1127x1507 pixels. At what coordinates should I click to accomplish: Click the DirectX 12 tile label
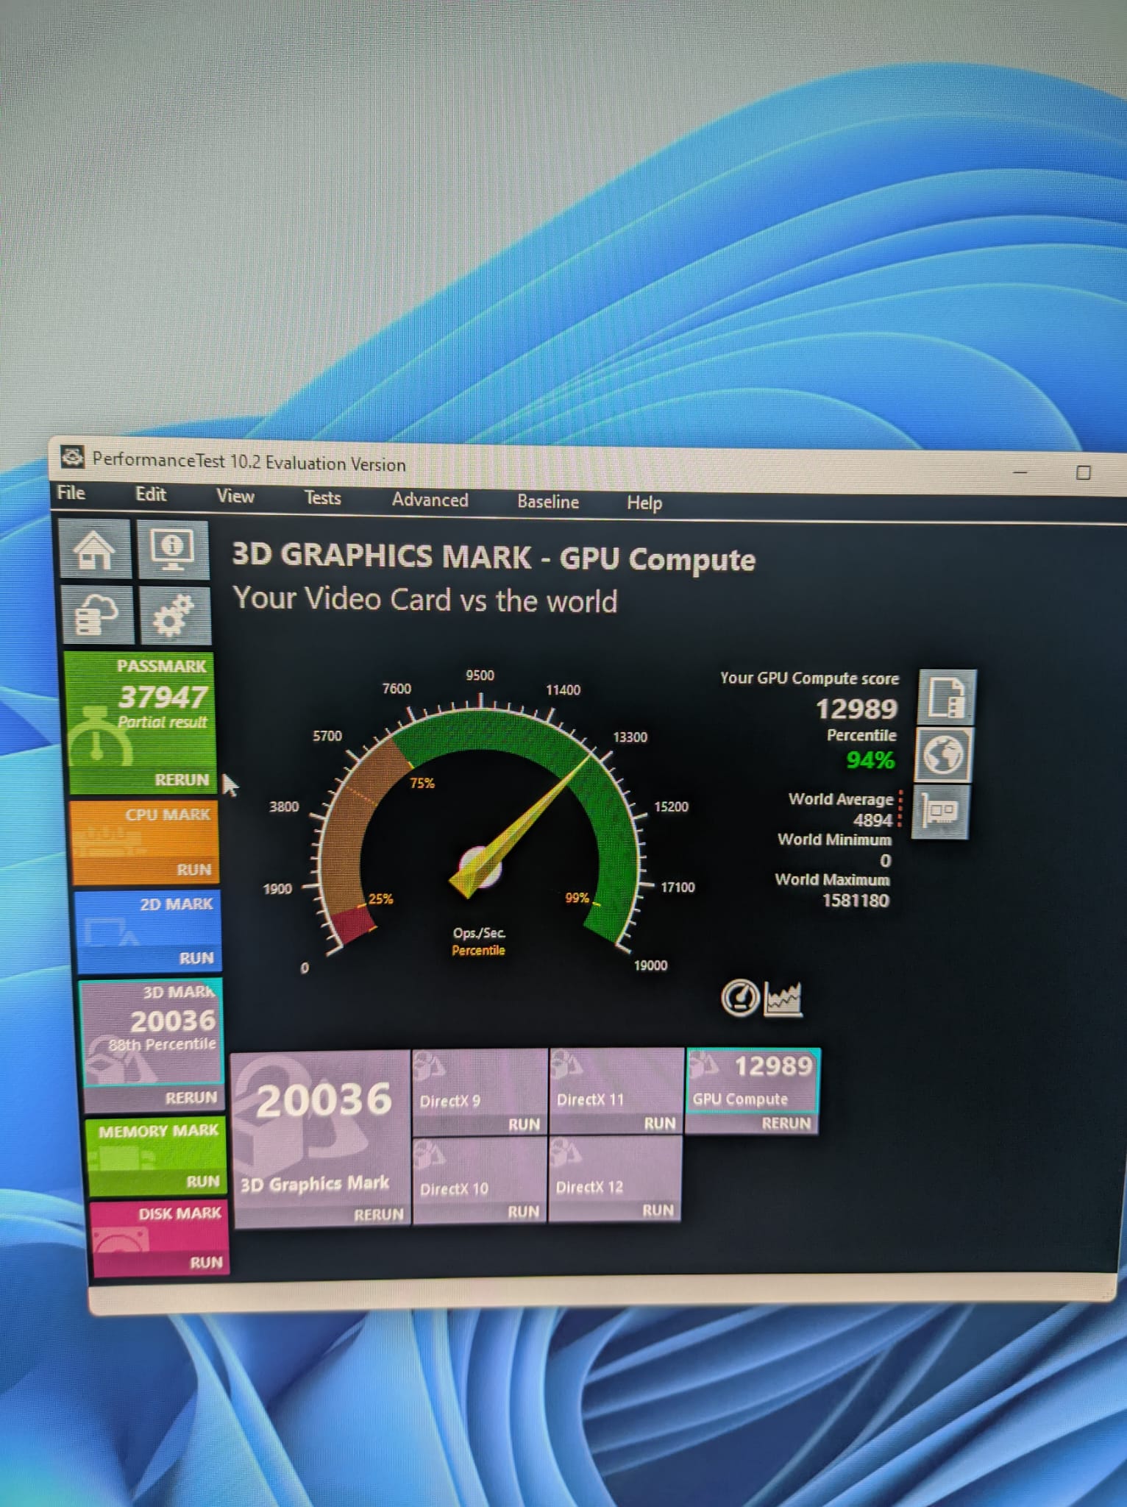point(589,1187)
